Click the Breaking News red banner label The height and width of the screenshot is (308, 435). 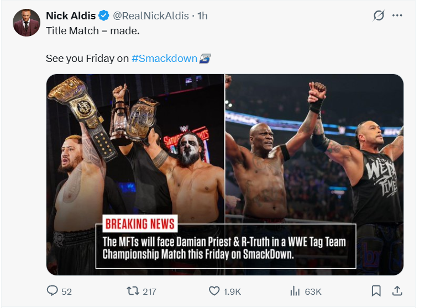pos(140,223)
